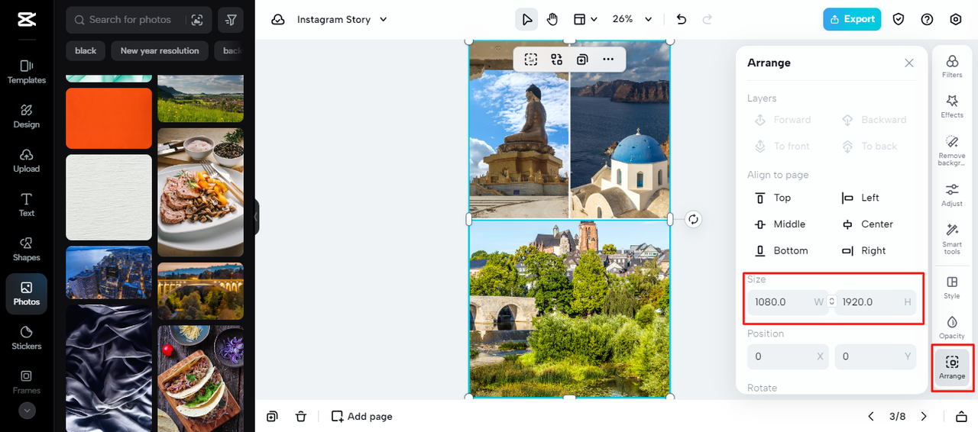Open the help question mark icon

927,20
